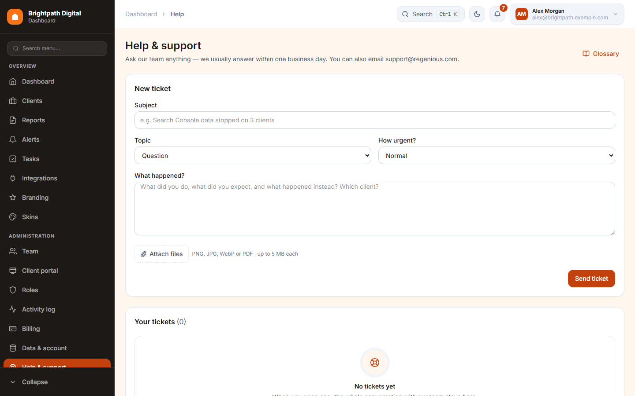This screenshot has width=635, height=396.
Task: Open the Topic dropdown showing Question
Action: 253,155
